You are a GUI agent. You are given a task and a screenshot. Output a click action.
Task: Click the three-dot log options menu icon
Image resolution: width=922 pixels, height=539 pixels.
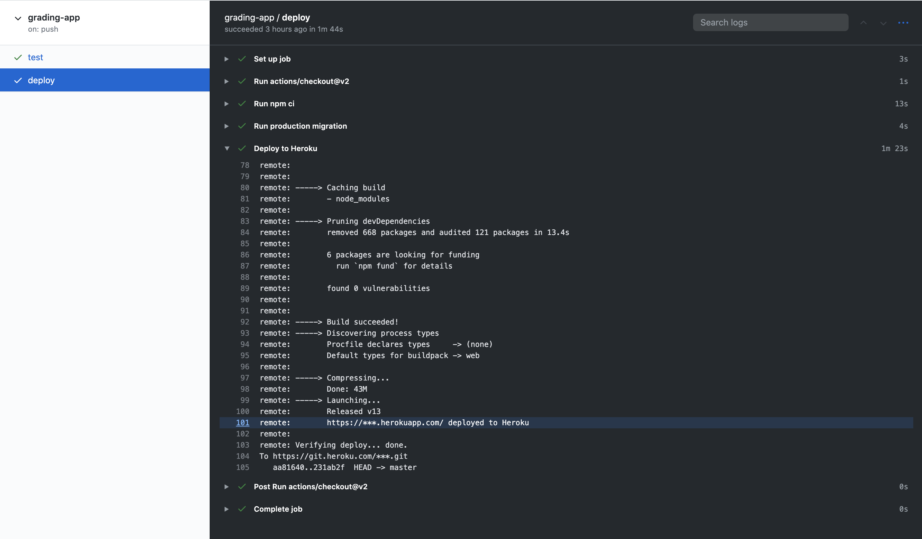coord(903,23)
